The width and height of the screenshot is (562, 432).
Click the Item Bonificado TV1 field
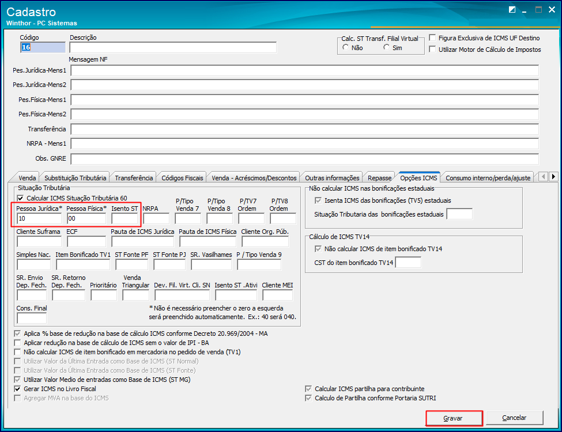pos(83,265)
